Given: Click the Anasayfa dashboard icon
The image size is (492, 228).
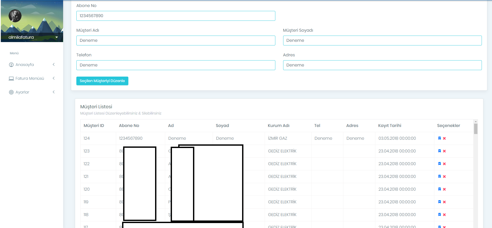Looking at the screenshot, I should click(11, 65).
